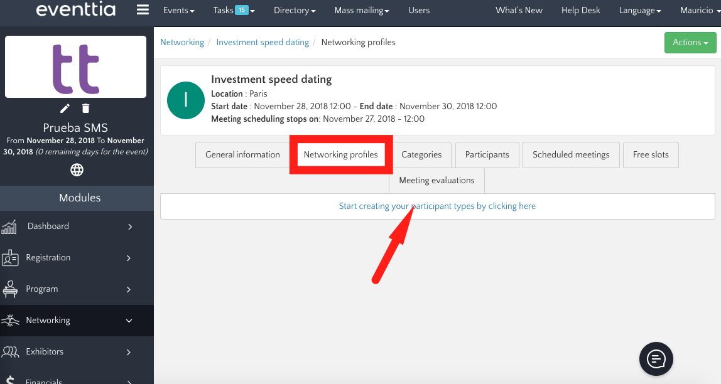Switch to the Categories tab

point(421,154)
